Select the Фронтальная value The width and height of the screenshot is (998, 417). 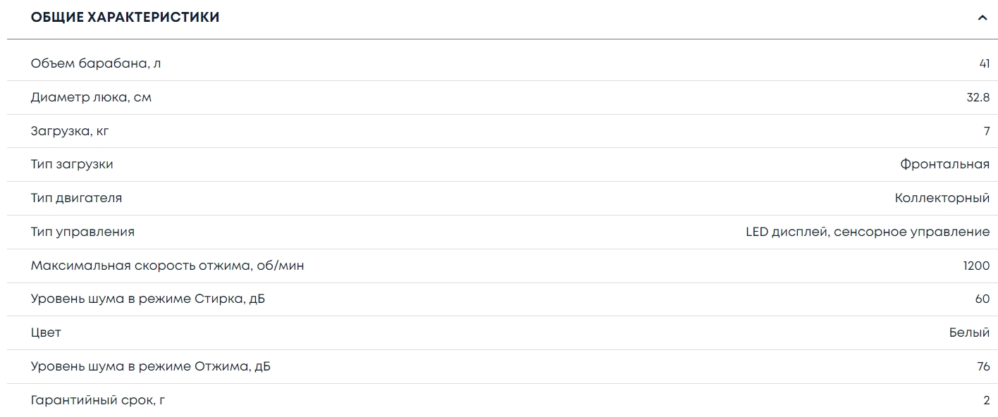pos(944,164)
